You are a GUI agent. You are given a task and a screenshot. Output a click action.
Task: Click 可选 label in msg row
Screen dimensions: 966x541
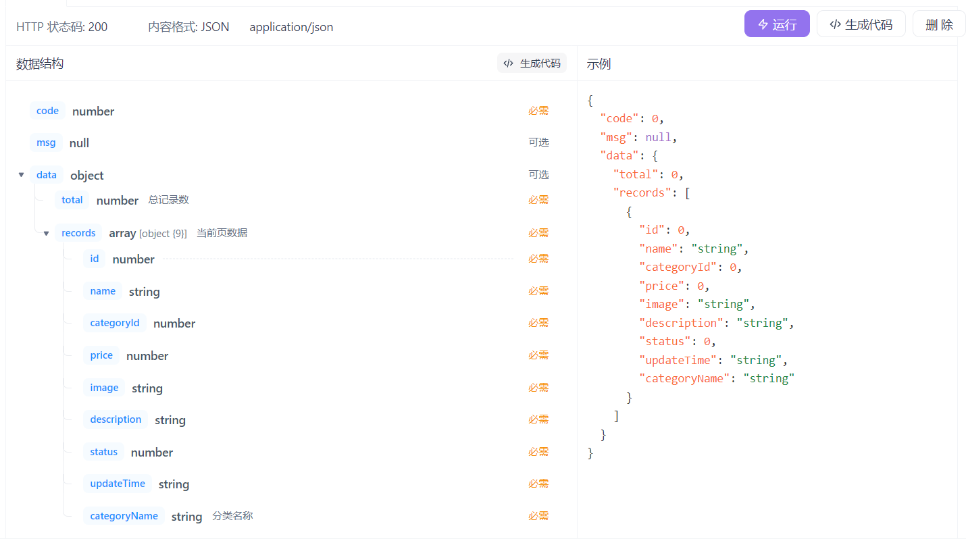pyautogui.click(x=538, y=143)
